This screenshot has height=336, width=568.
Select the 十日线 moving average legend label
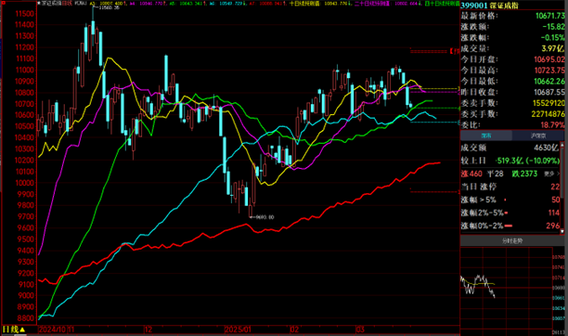[x=304, y=4]
